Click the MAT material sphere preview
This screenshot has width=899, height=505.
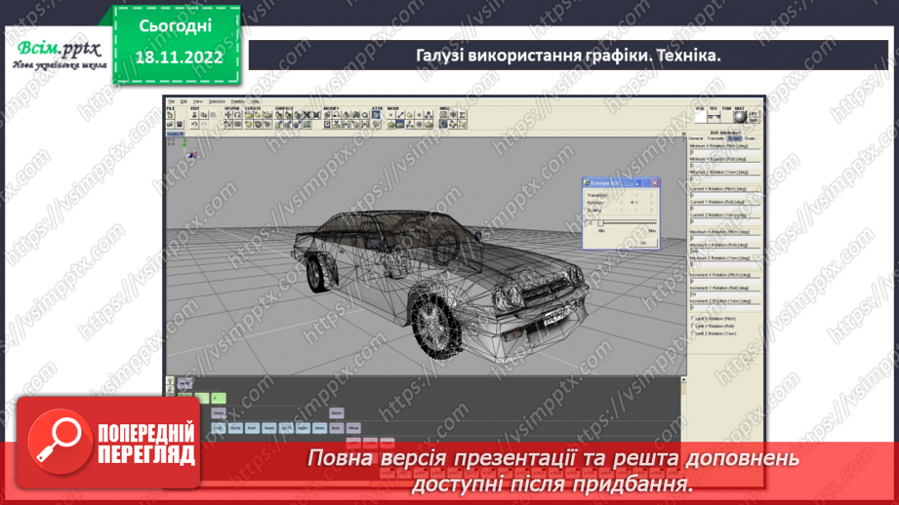[x=740, y=116]
